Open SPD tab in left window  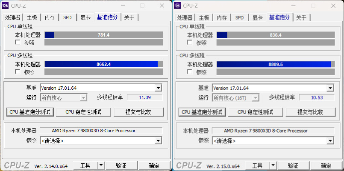point(68,17)
